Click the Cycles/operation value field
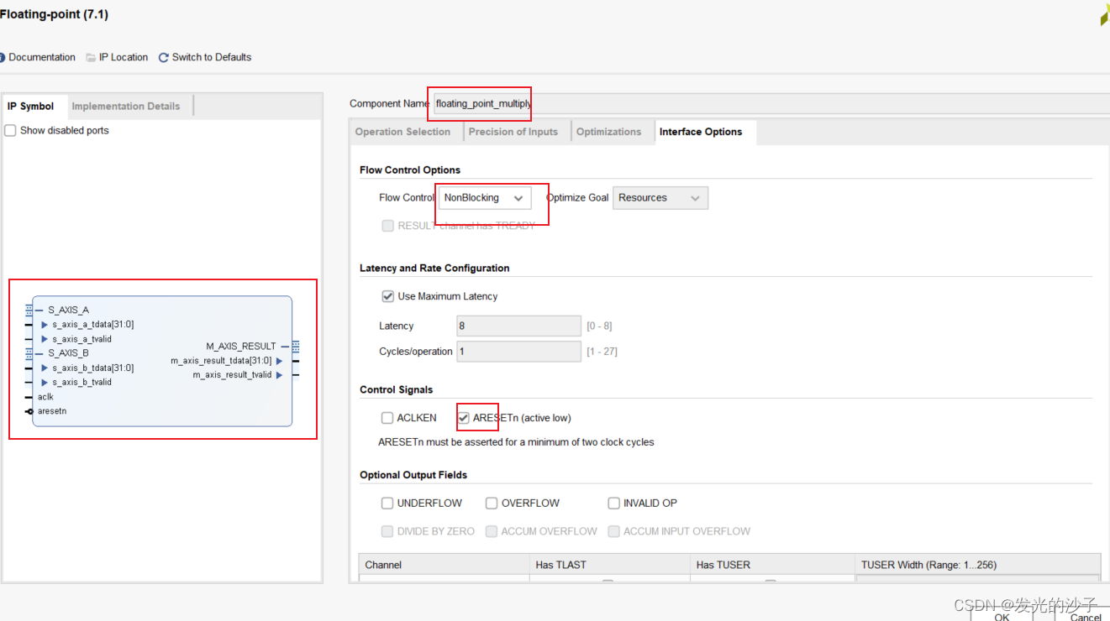1110x621 pixels. (x=519, y=352)
